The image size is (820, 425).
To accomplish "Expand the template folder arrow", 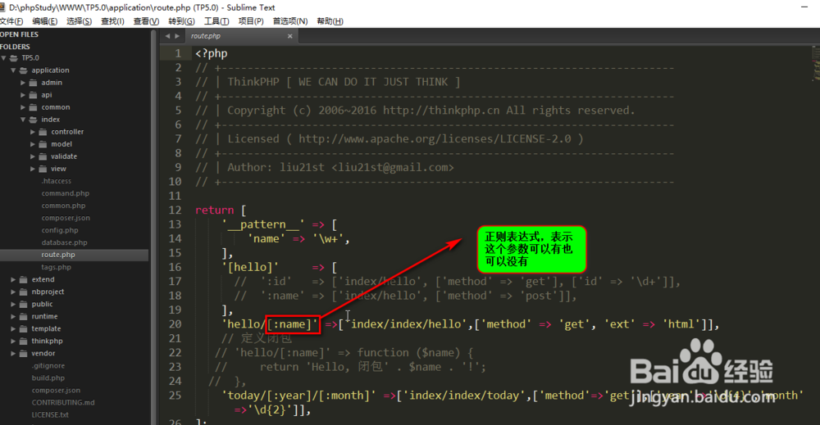I will point(13,329).
